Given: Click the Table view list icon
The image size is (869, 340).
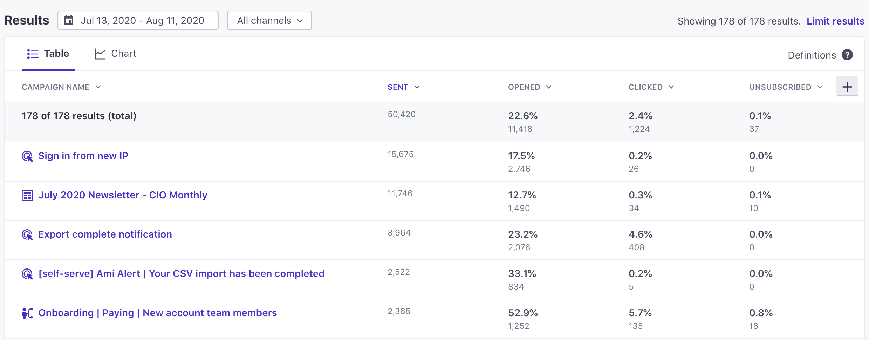Looking at the screenshot, I should coord(32,53).
